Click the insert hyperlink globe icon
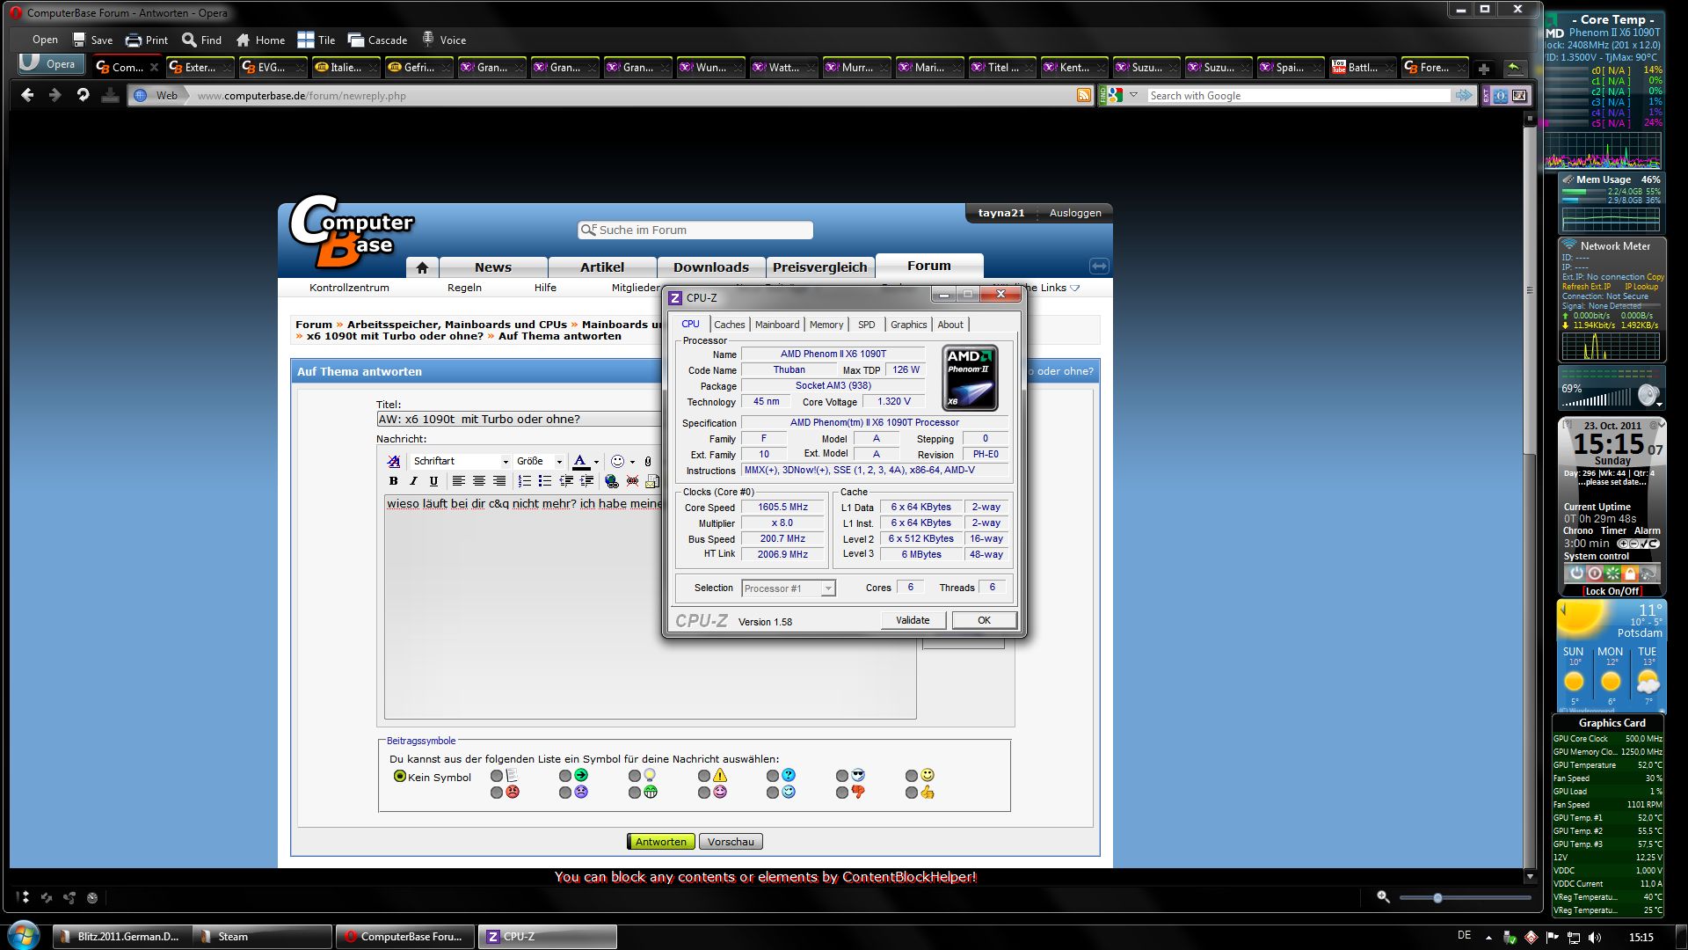 click(x=611, y=481)
